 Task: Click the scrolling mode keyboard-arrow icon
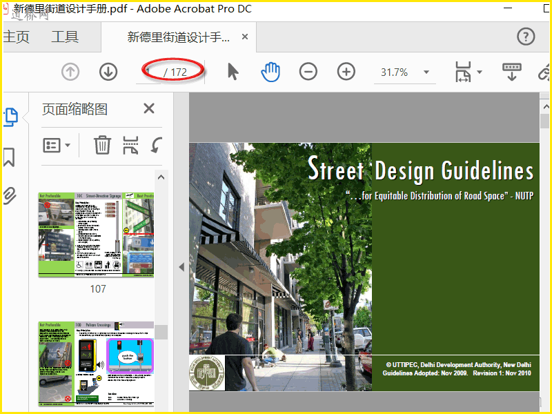pos(511,72)
